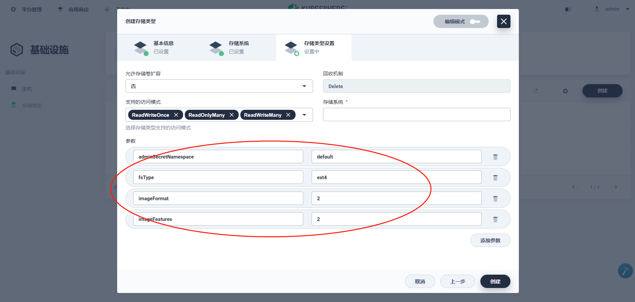This screenshot has height=302, width=635.
Task: Click the imageFeatures value field
Action: click(396, 219)
